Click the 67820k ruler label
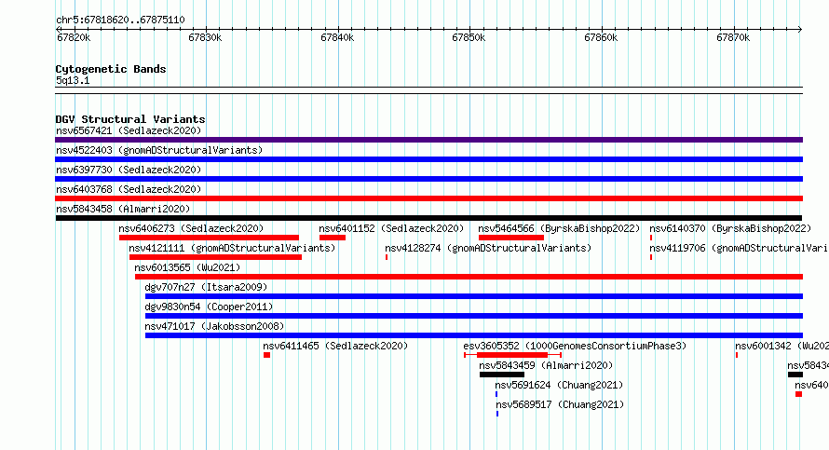 pos(74,37)
